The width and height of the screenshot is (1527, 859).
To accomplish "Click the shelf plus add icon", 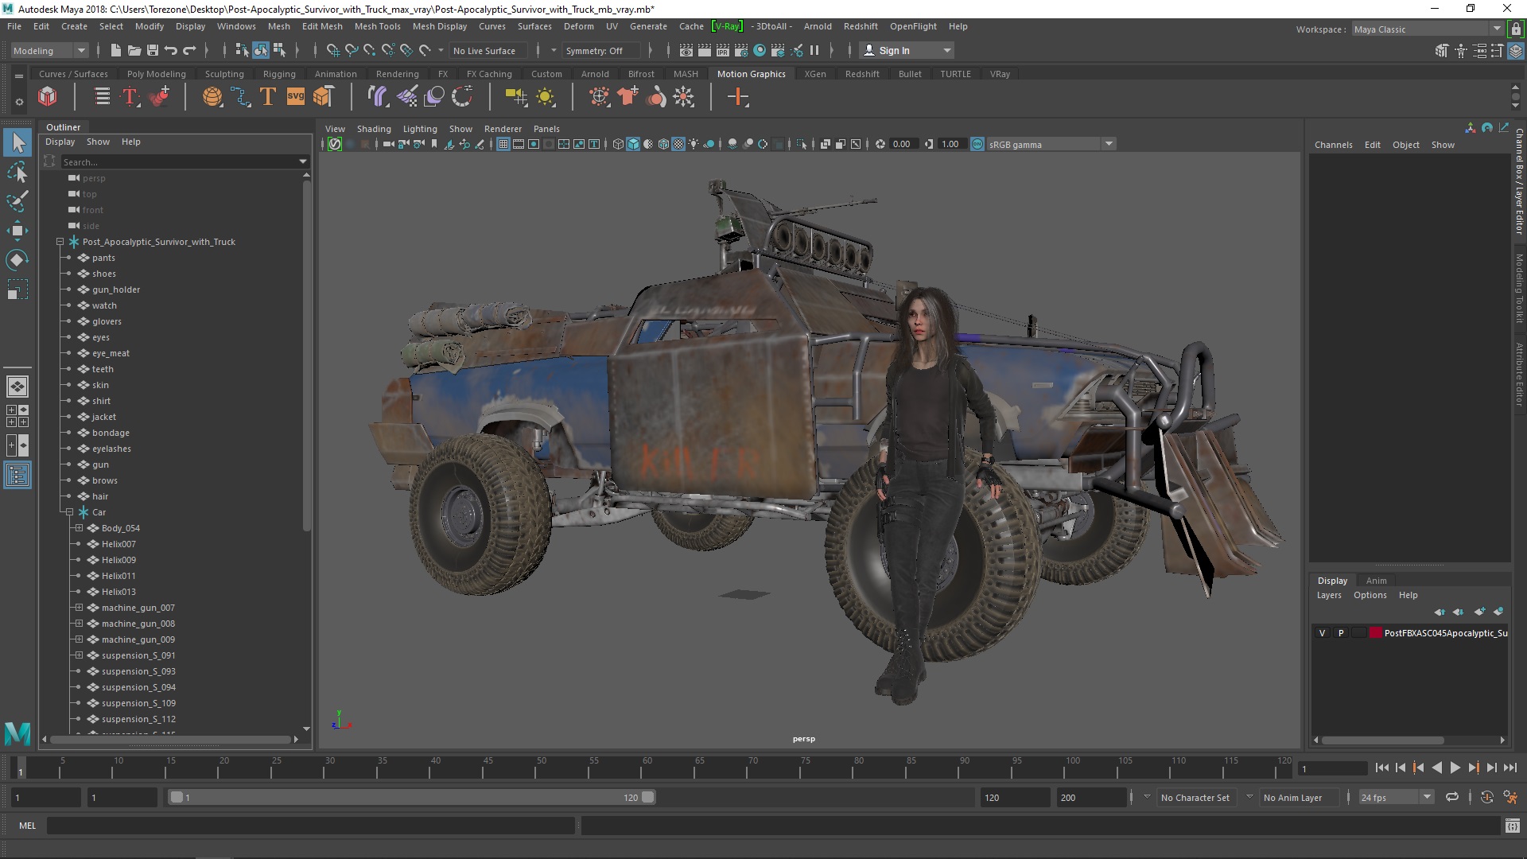I will (x=738, y=97).
